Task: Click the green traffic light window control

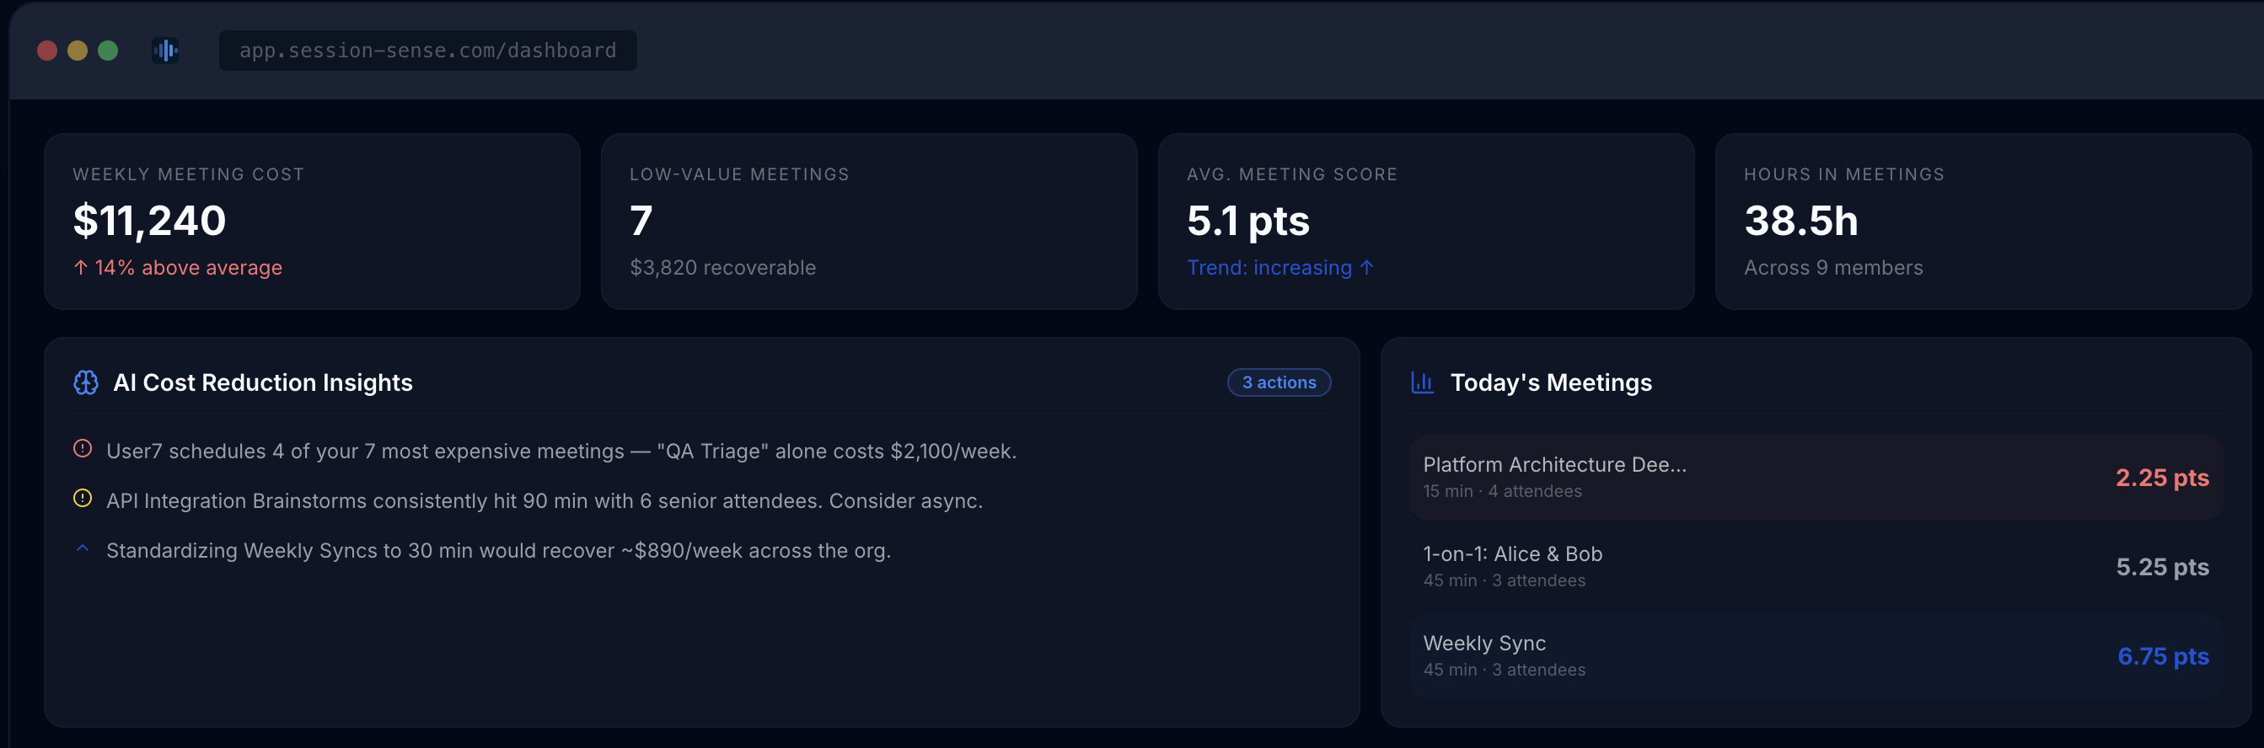Action: (108, 51)
